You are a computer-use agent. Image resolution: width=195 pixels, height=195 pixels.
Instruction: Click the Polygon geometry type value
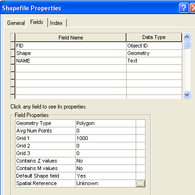106,123
